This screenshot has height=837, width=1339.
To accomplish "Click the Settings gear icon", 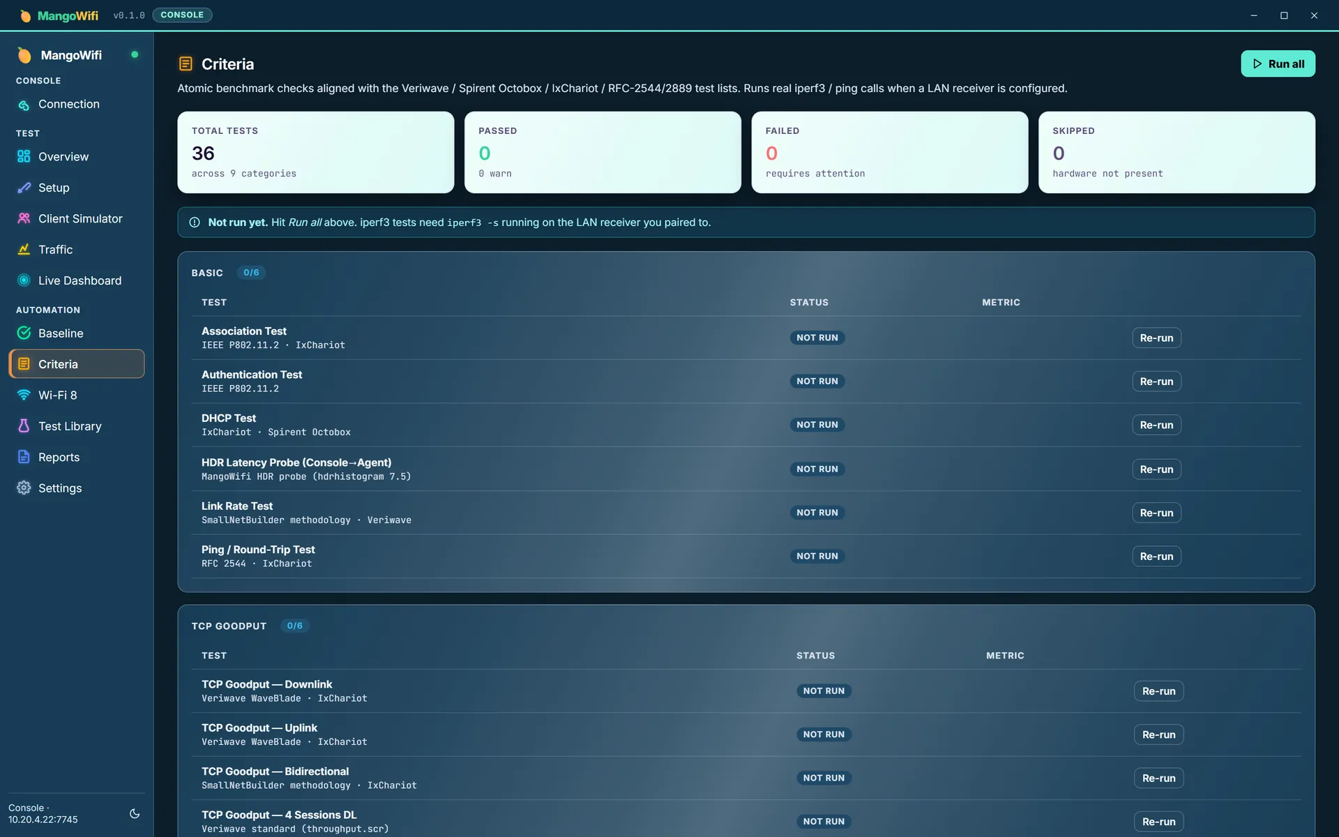I will 24,488.
